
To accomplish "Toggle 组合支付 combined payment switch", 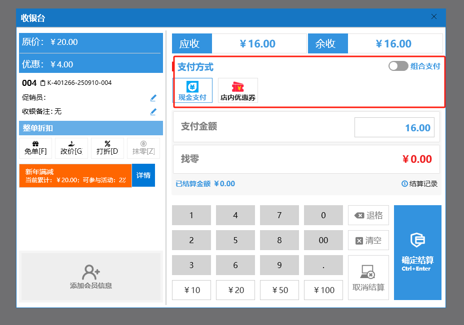I will (x=398, y=66).
